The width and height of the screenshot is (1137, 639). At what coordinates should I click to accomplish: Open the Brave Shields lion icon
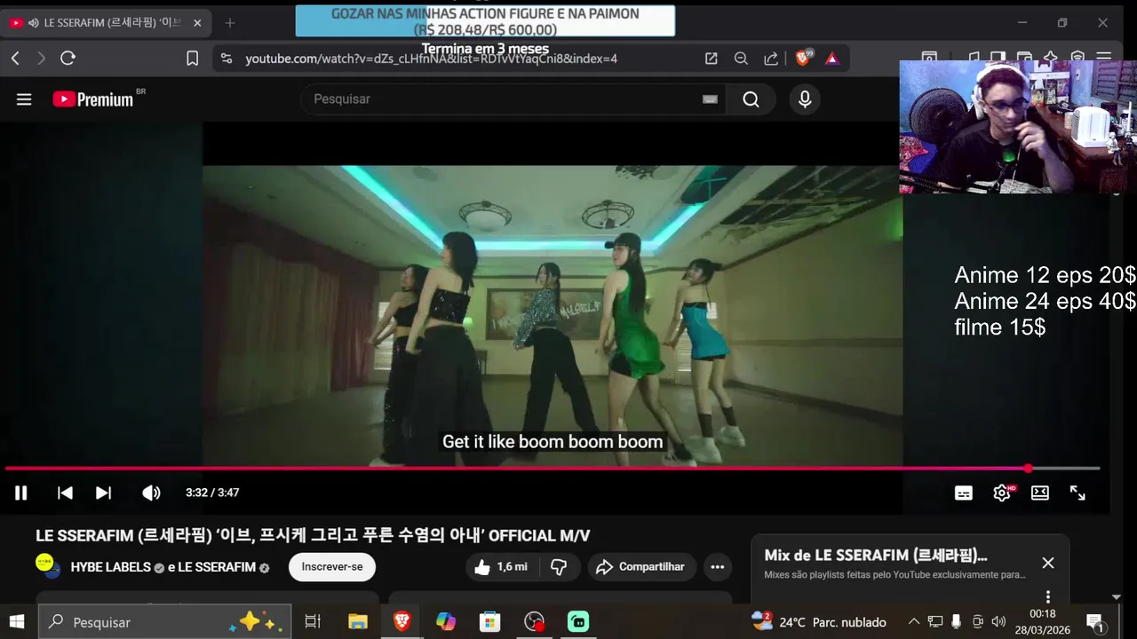click(x=803, y=59)
